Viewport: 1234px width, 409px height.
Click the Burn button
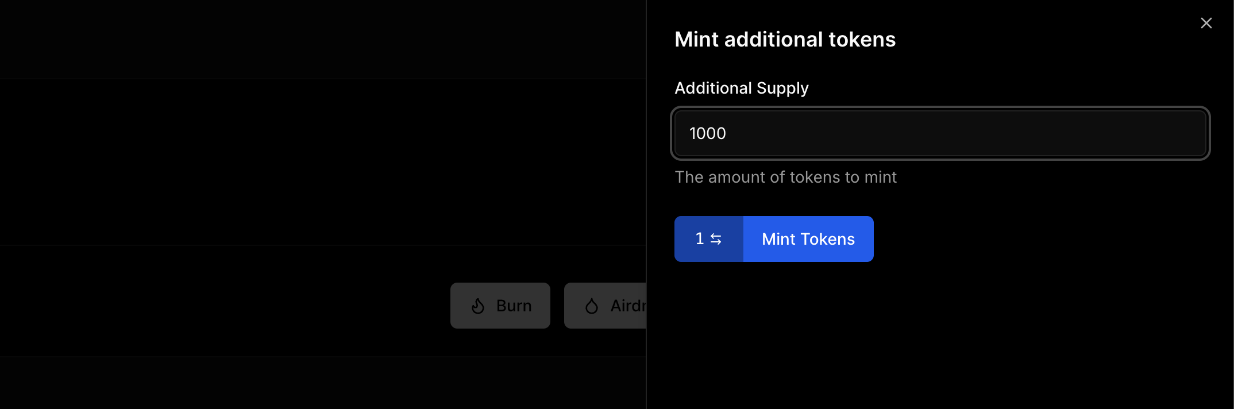500,305
